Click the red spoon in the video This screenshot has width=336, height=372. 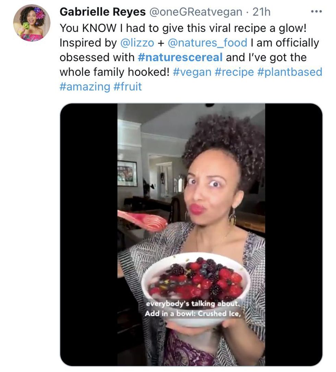coord(142,220)
